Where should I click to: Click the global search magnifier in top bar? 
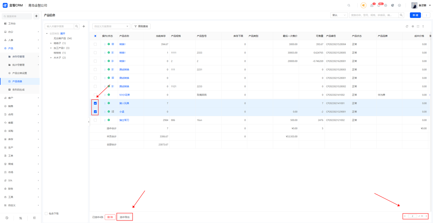[349, 5]
